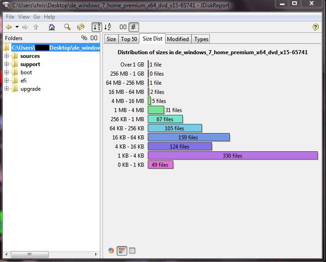Screen dimensions: 326x262
Task: Switch to pie chart view icon
Action: coord(111,251)
